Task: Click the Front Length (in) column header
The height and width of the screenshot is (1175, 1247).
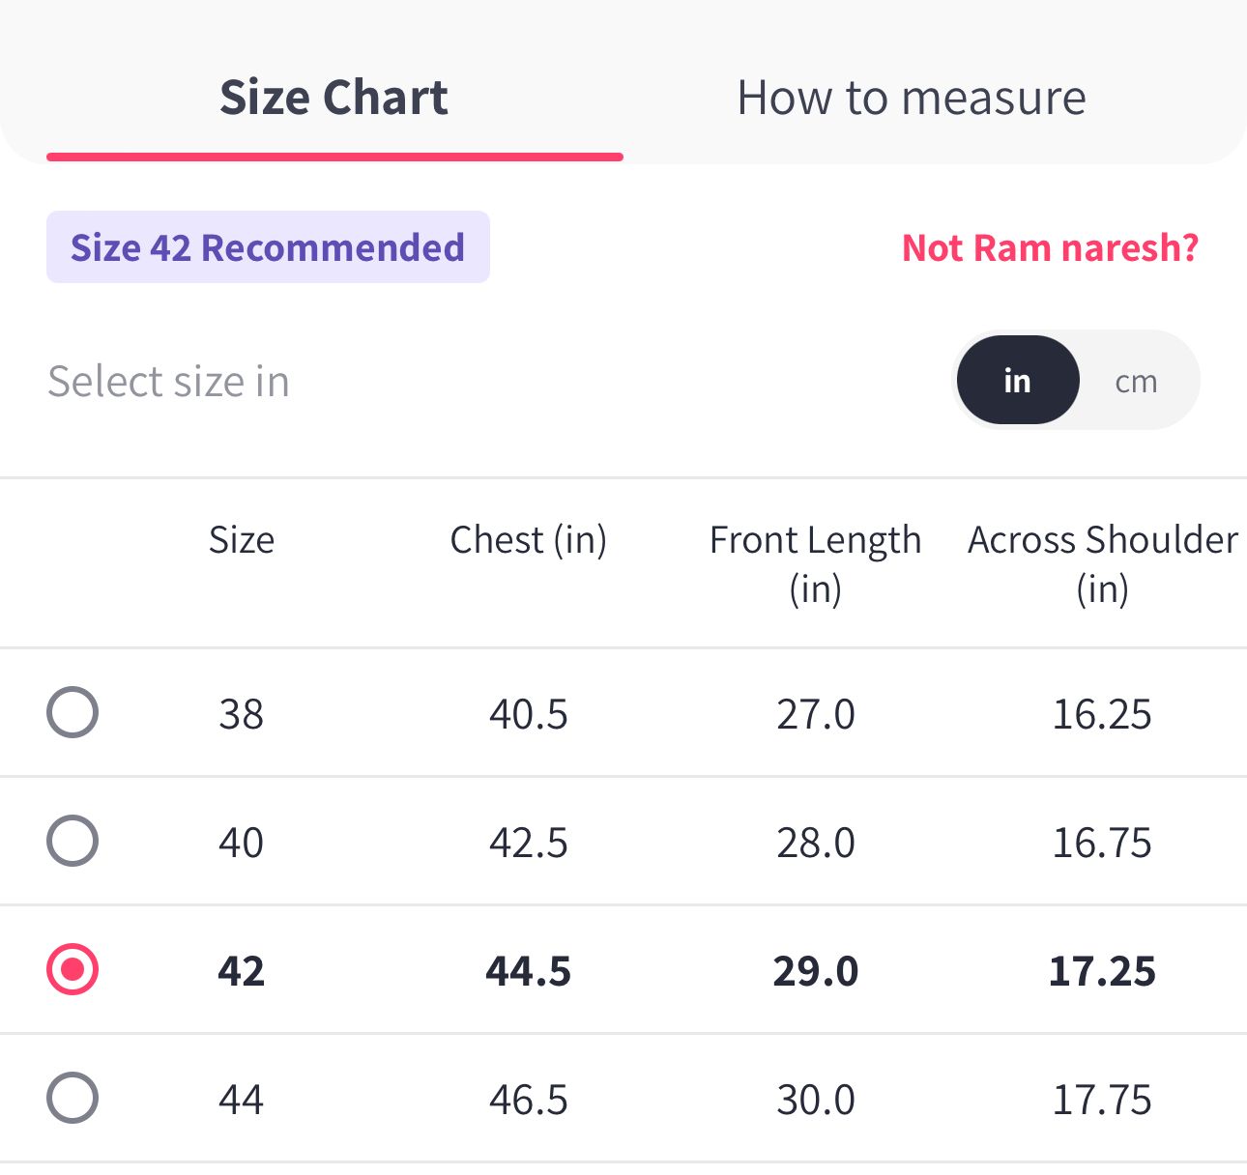Action: [815, 563]
